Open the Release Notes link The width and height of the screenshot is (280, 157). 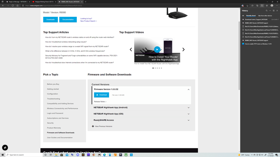tap(100, 102)
